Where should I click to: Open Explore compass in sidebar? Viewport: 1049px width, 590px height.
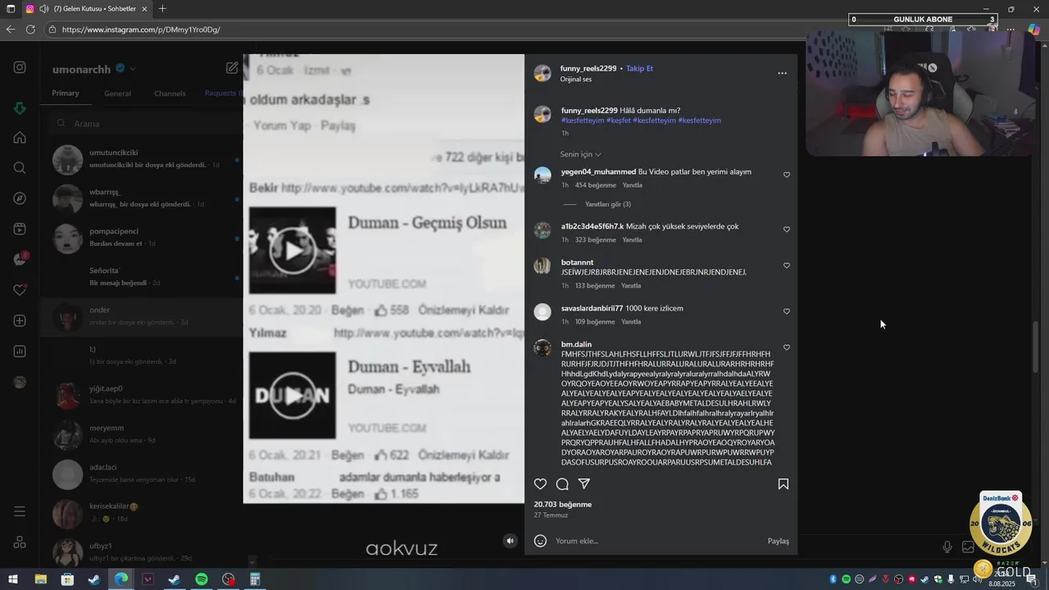[20, 198]
